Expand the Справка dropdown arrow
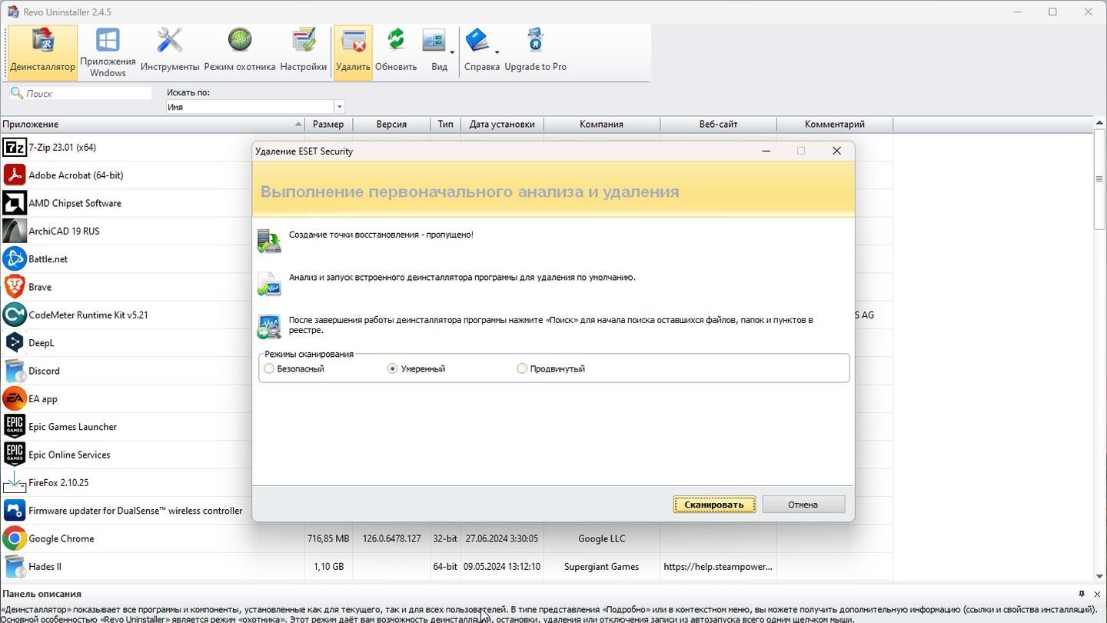 pyautogui.click(x=497, y=52)
